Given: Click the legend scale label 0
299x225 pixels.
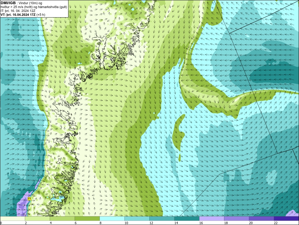Looking at the screenshot, I should click(x=1, y=223).
